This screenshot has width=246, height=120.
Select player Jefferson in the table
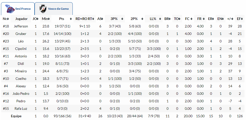click(x=21, y=26)
